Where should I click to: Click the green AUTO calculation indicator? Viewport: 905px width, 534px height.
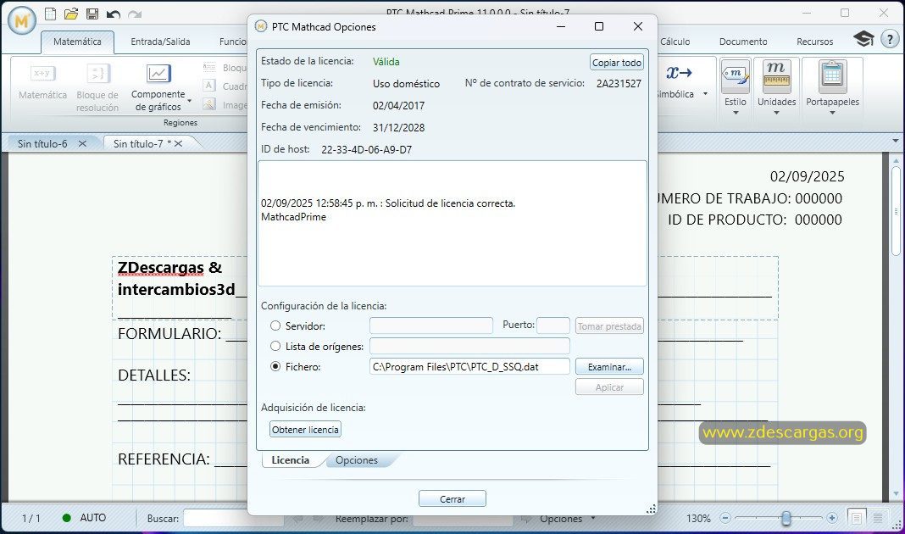pyautogui.click(x=66, y=518)
